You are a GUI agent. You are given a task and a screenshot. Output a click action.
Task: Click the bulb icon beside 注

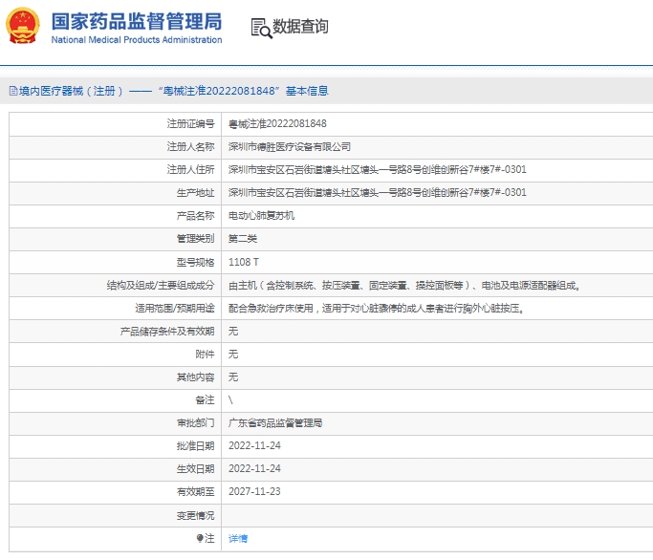pos(200,538)
